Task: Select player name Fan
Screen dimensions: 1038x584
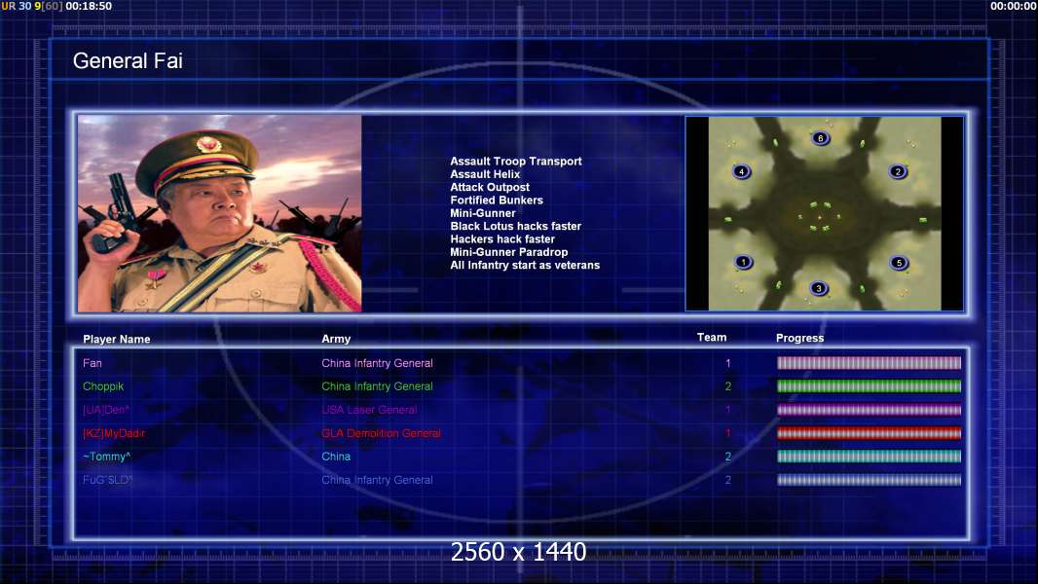Action: coord(92,363)
